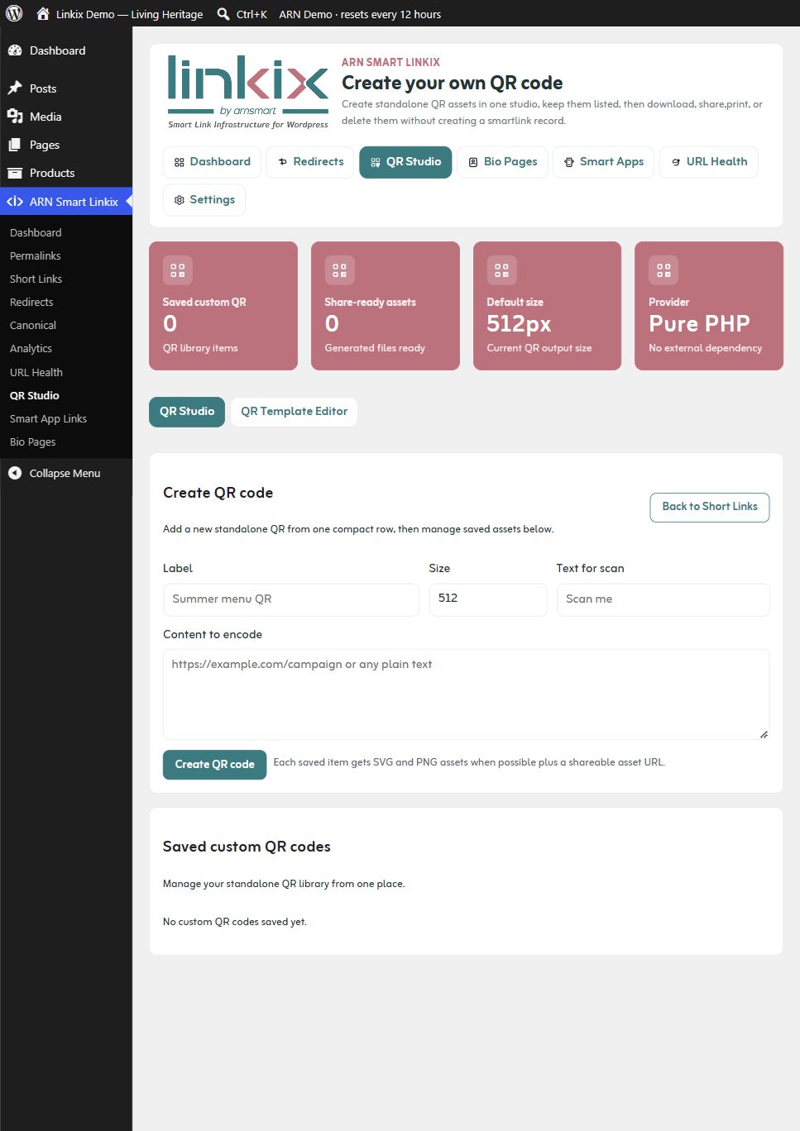This screenshot has width=800, height=1131.
Task: Switch to the Redirects tab
Action: coord(310,162)
